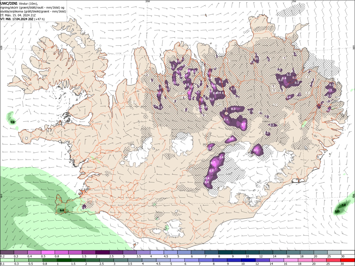This screenshot has height=266, width=355.
Task: Click the '15W' longitude label at top
Action: pyautogui.click(x=294, y=1)
